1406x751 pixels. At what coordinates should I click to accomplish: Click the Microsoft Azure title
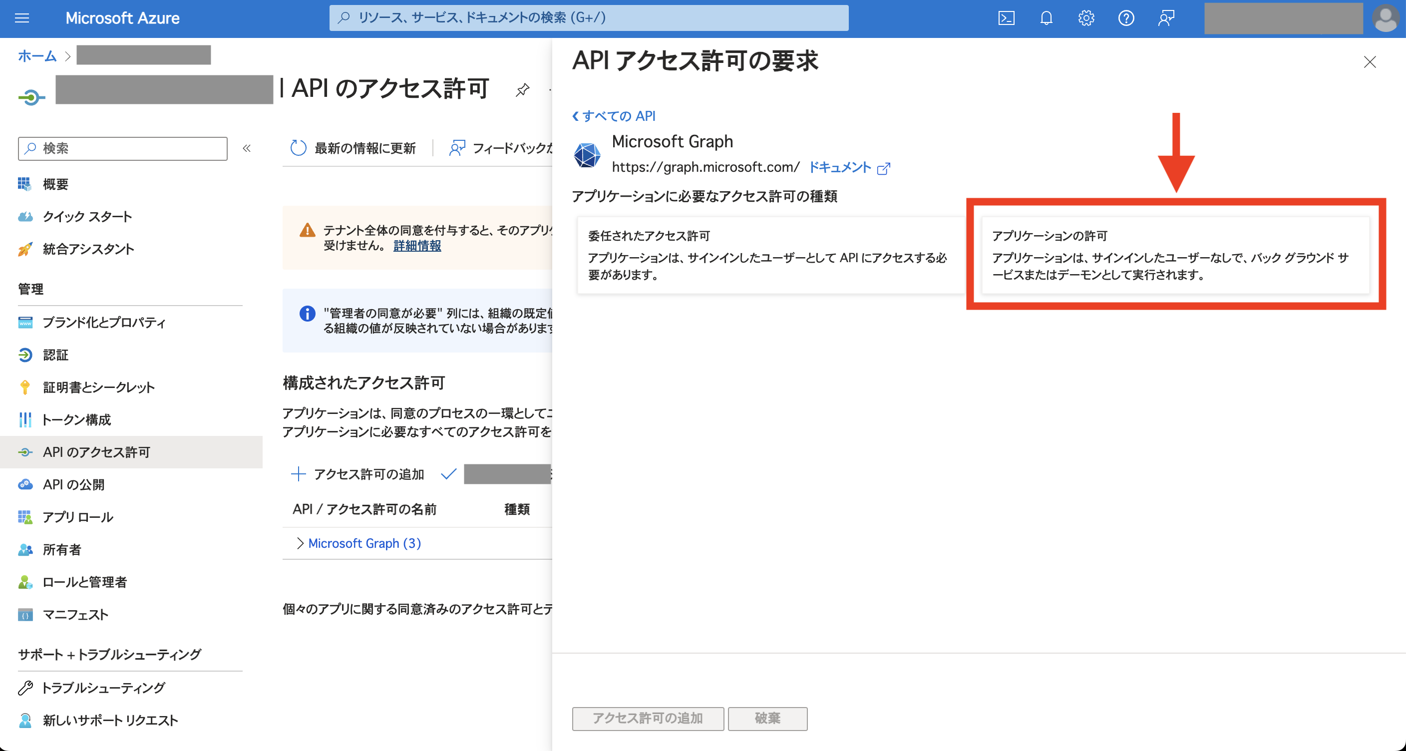122,18
